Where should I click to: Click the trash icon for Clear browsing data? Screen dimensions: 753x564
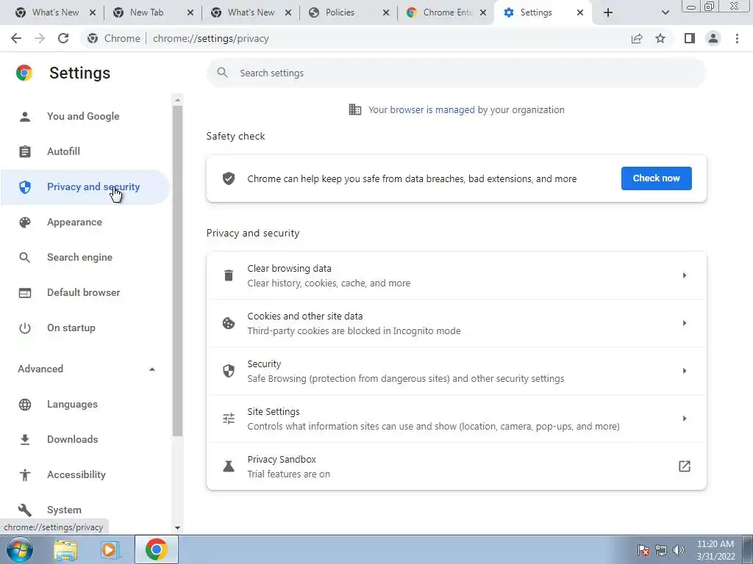229,275
